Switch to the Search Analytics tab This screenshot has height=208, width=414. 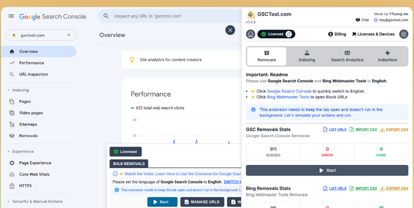347,57
